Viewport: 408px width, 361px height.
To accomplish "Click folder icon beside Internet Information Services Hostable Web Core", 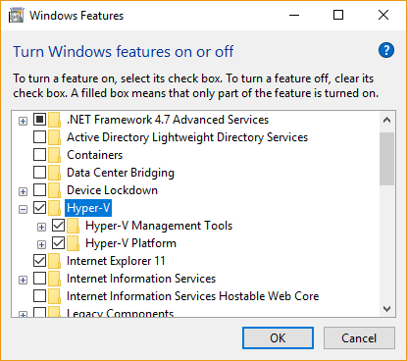I will click(55, 296).
